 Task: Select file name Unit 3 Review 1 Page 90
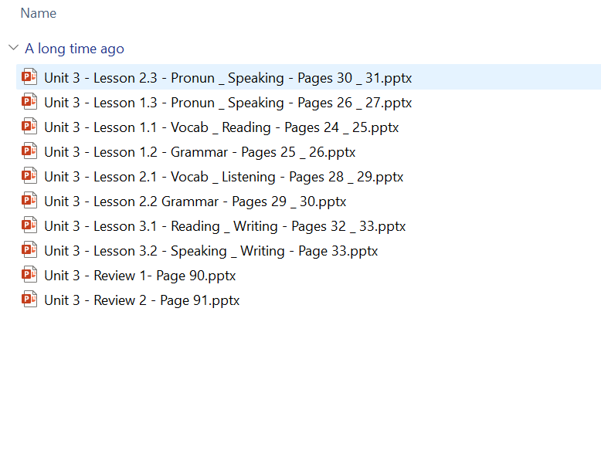(x=140, y=276)
